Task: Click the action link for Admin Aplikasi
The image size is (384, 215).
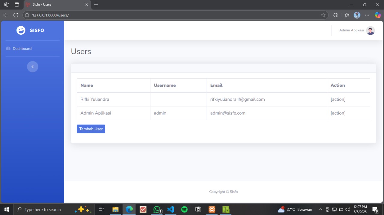Action: point(338,113)
